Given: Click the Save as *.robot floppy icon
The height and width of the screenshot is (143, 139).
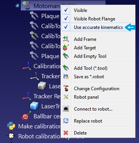Looking at the screenshot, I should point(66,76).
